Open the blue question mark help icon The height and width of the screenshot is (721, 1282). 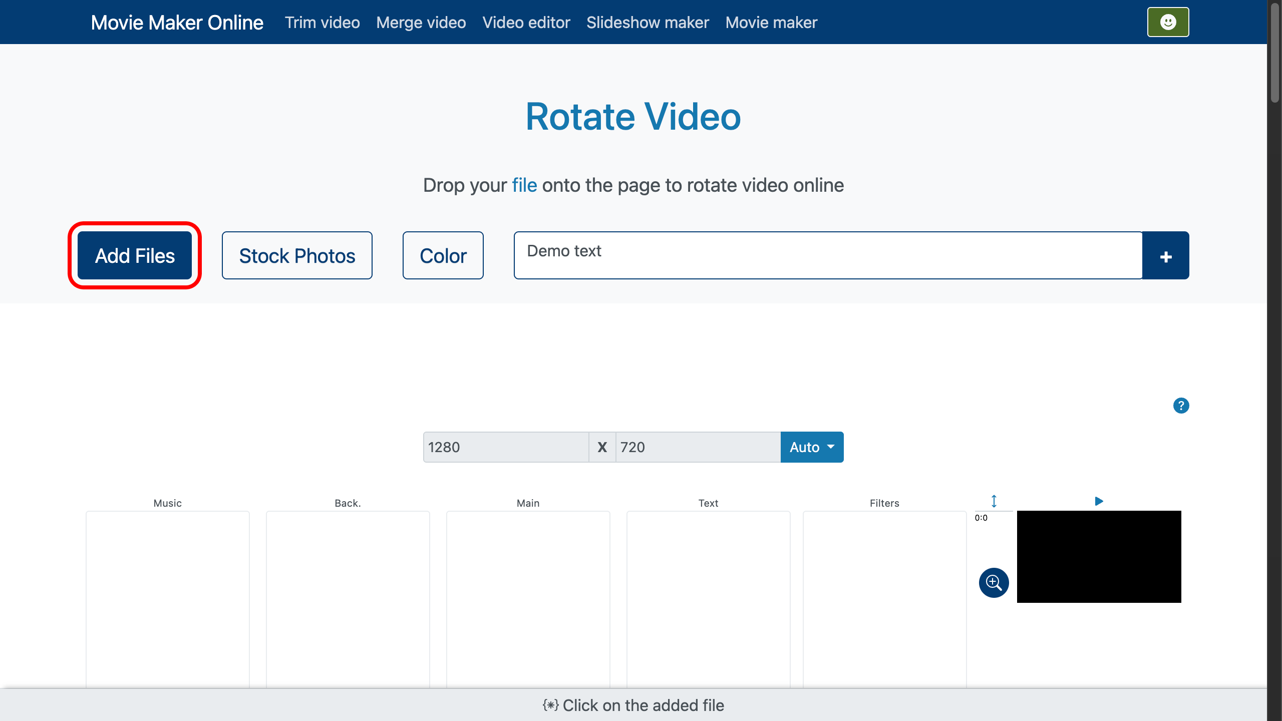(x=1181, y=406)
